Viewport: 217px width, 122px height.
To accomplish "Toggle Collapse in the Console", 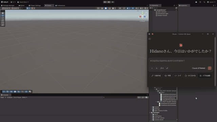I will pyautogui.click(x=9, y=97).
